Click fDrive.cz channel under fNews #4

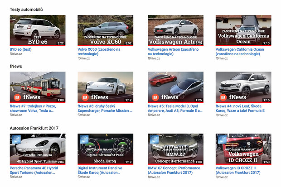pyautogui.click(x=222, y=115)
